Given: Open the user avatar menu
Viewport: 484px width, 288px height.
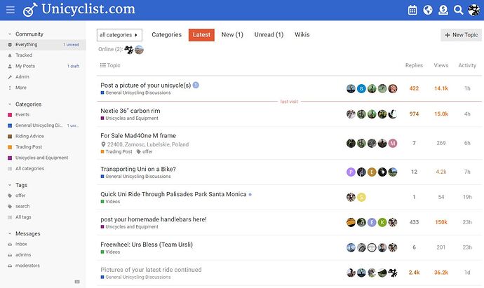Looking at the screenshot, I should point(474,10).
